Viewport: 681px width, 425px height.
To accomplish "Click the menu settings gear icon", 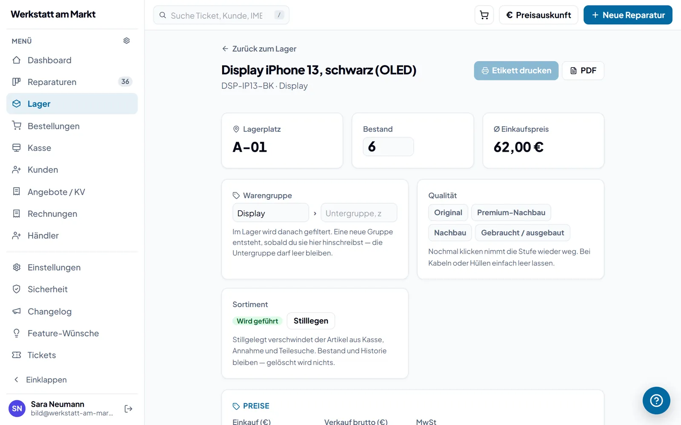I will click(126, 41).
